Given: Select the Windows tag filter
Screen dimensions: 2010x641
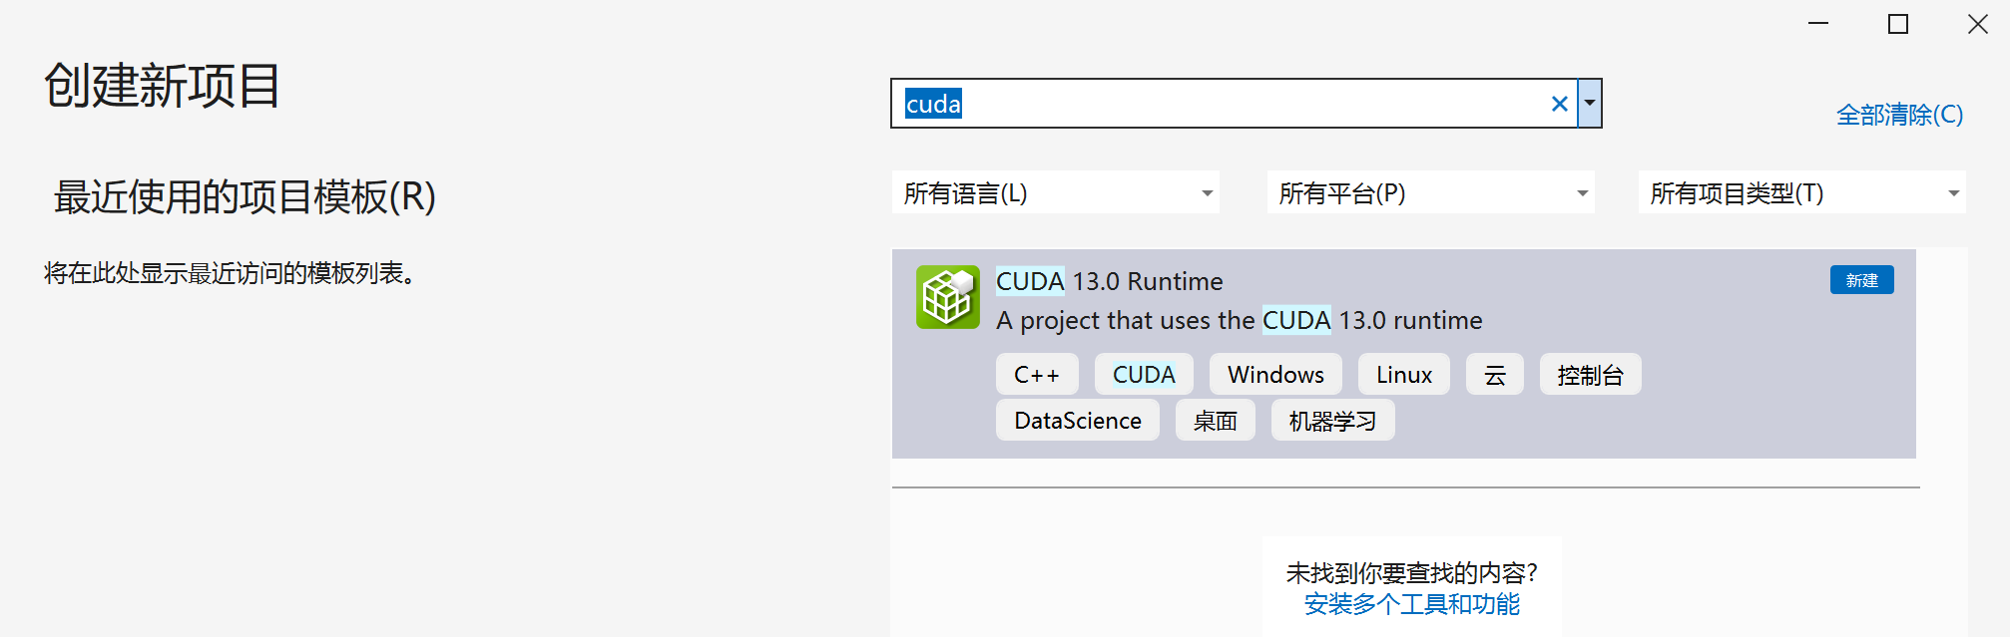Looking at the screenshot, I should pyautogui.click(x=1274, y=374).
